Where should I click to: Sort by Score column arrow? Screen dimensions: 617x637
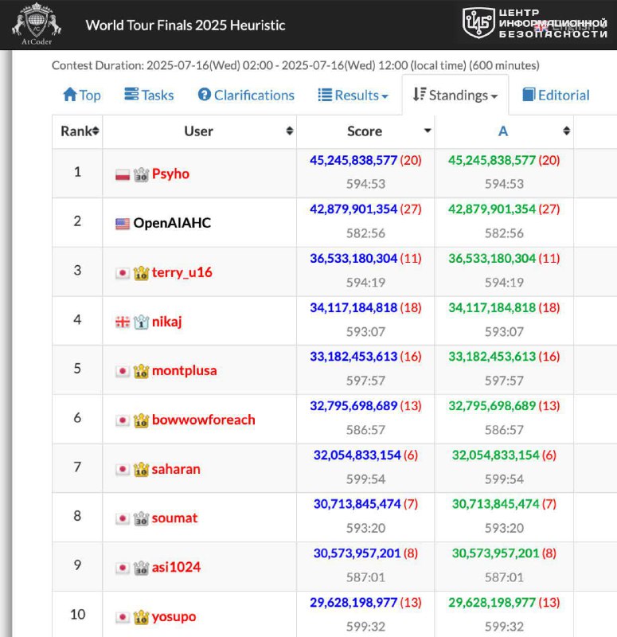[x=428, y=131]
